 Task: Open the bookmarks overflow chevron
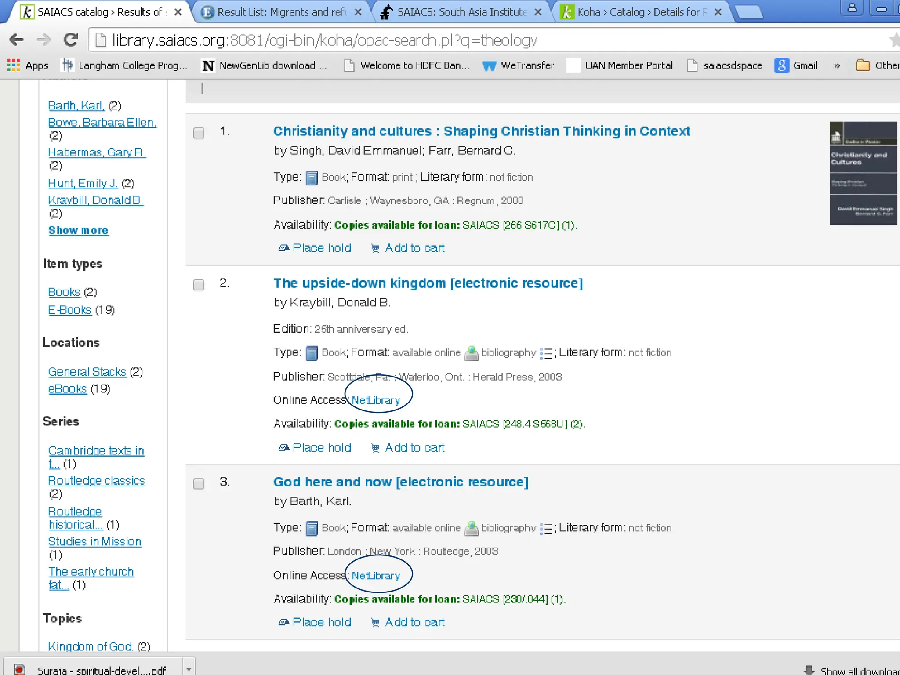[837, 66]
